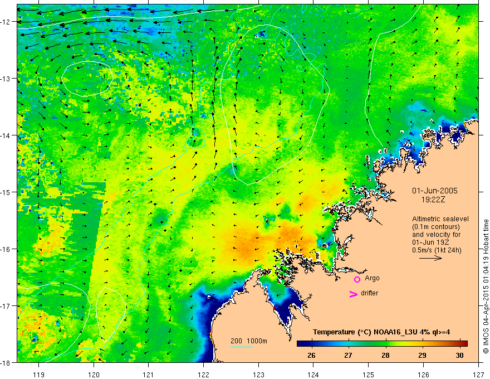
Task: Click the 30 value on the temperature scale
Action: click(459, 355)
